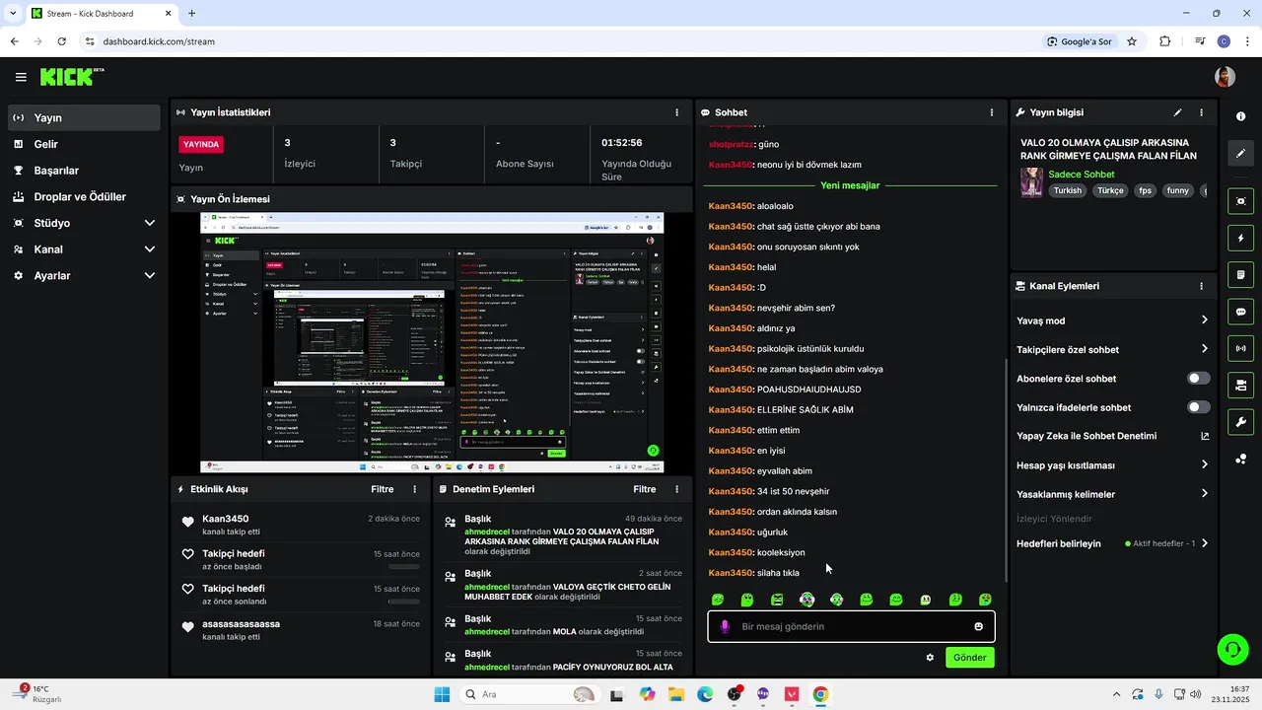Click the three-dots cluster icon in sidebar

point(1240,459)
